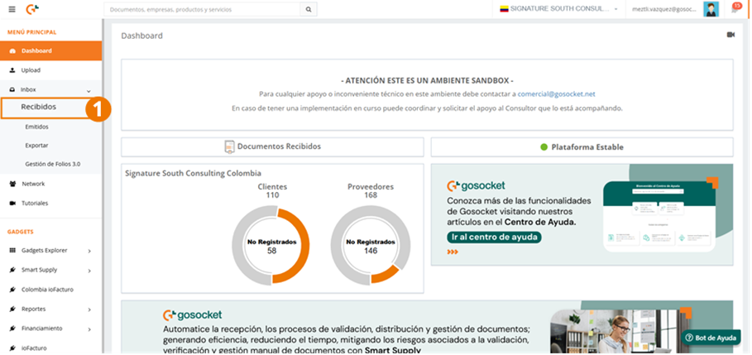The height and width of the screenshot is (355, 752).
Task: Click the Proveedores donut chart
Action: 371,246
